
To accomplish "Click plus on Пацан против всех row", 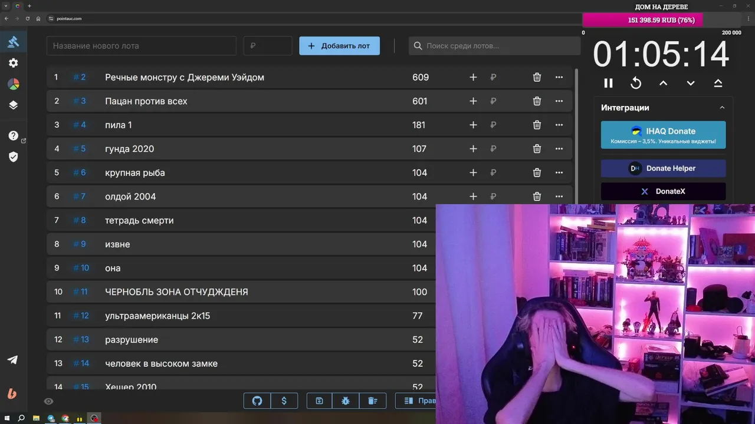I will [x=473, y=101].
